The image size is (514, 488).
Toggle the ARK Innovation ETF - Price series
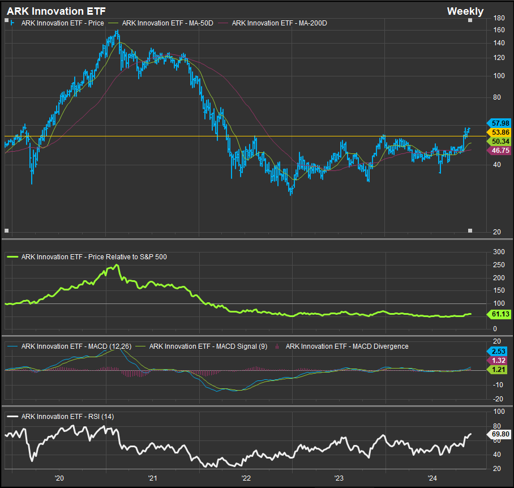click(62, 23)
